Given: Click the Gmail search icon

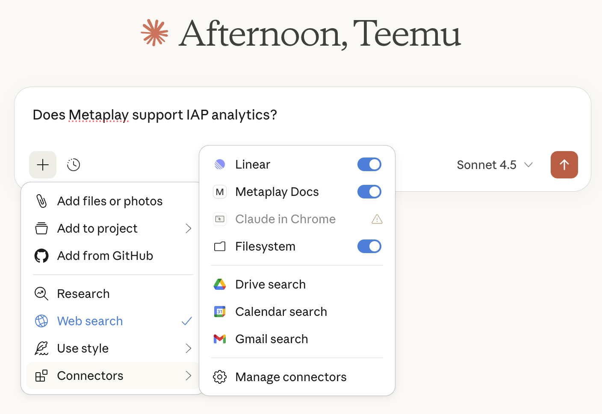Looking at the screenshot, I should click(x=220, y=339).
